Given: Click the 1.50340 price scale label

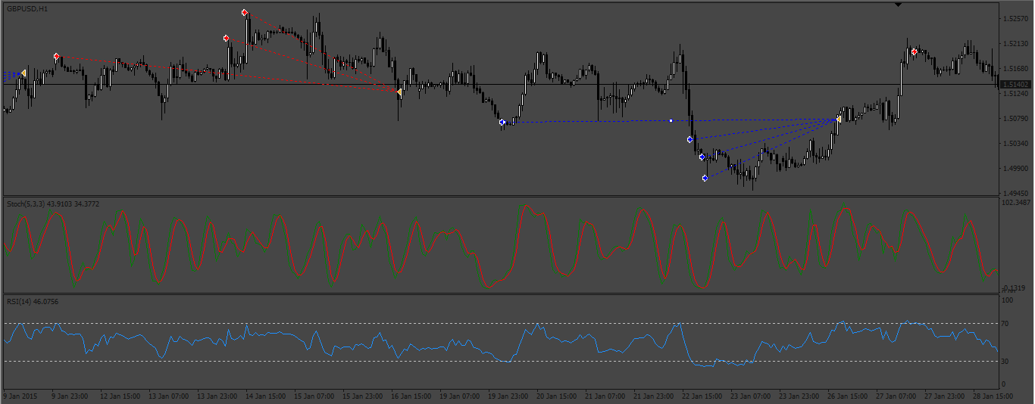Looking at the screenshot, I should click(x=1015, y=143).
